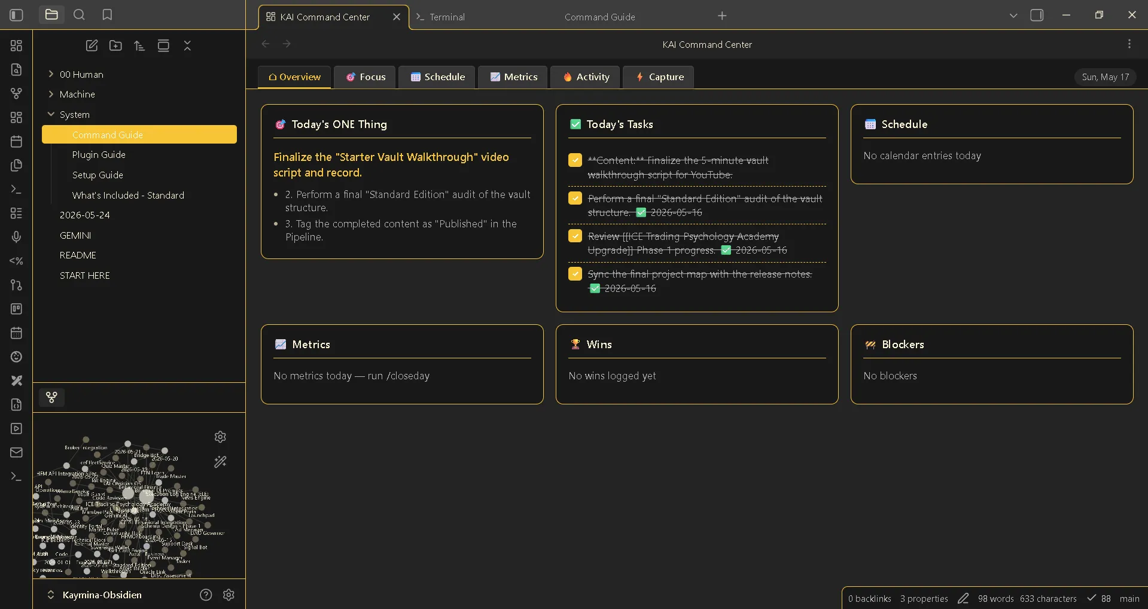Toggle the left sidebar panel

coord(16,15)
